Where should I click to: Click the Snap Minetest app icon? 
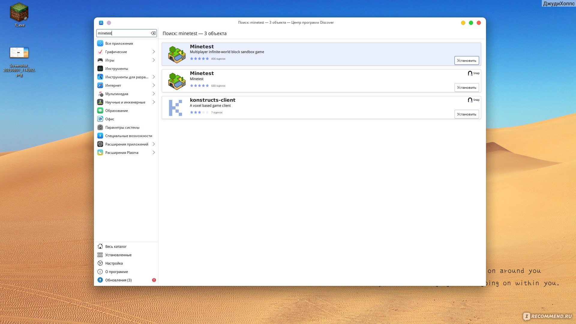coord(177,81)
